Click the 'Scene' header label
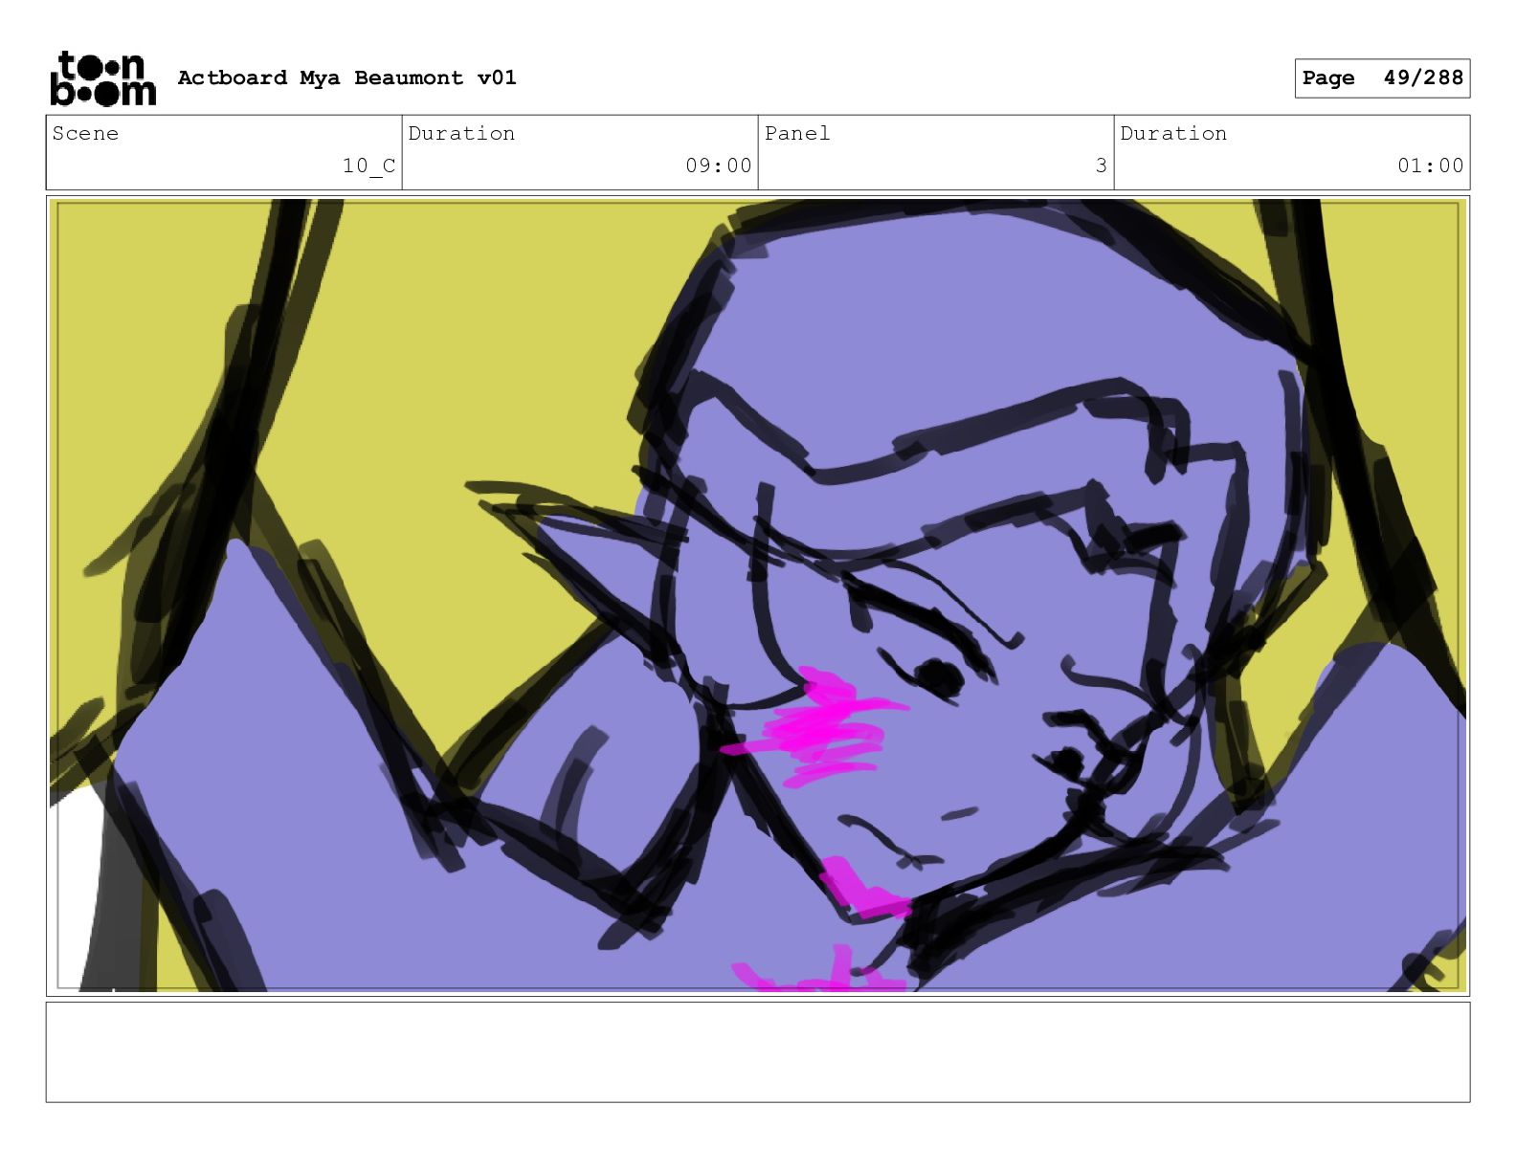Image resolution: width=1516 pixels, height=1171 pixels. 85,133
